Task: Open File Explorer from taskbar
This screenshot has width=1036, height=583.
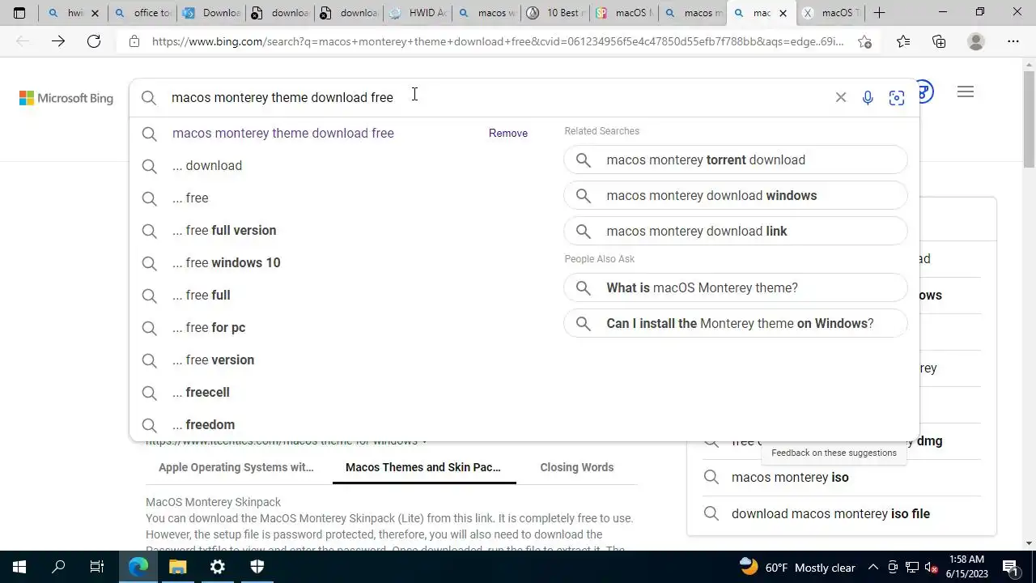Action: pyautogui.click(x=178, y=567)
